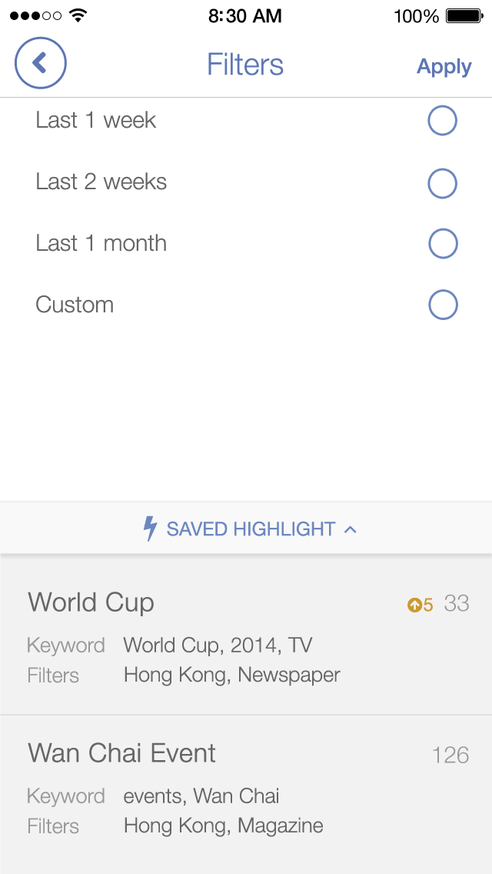492x874 pixels.
Task: Tap the Wi-Fi status icon
Action: [78, 15]
